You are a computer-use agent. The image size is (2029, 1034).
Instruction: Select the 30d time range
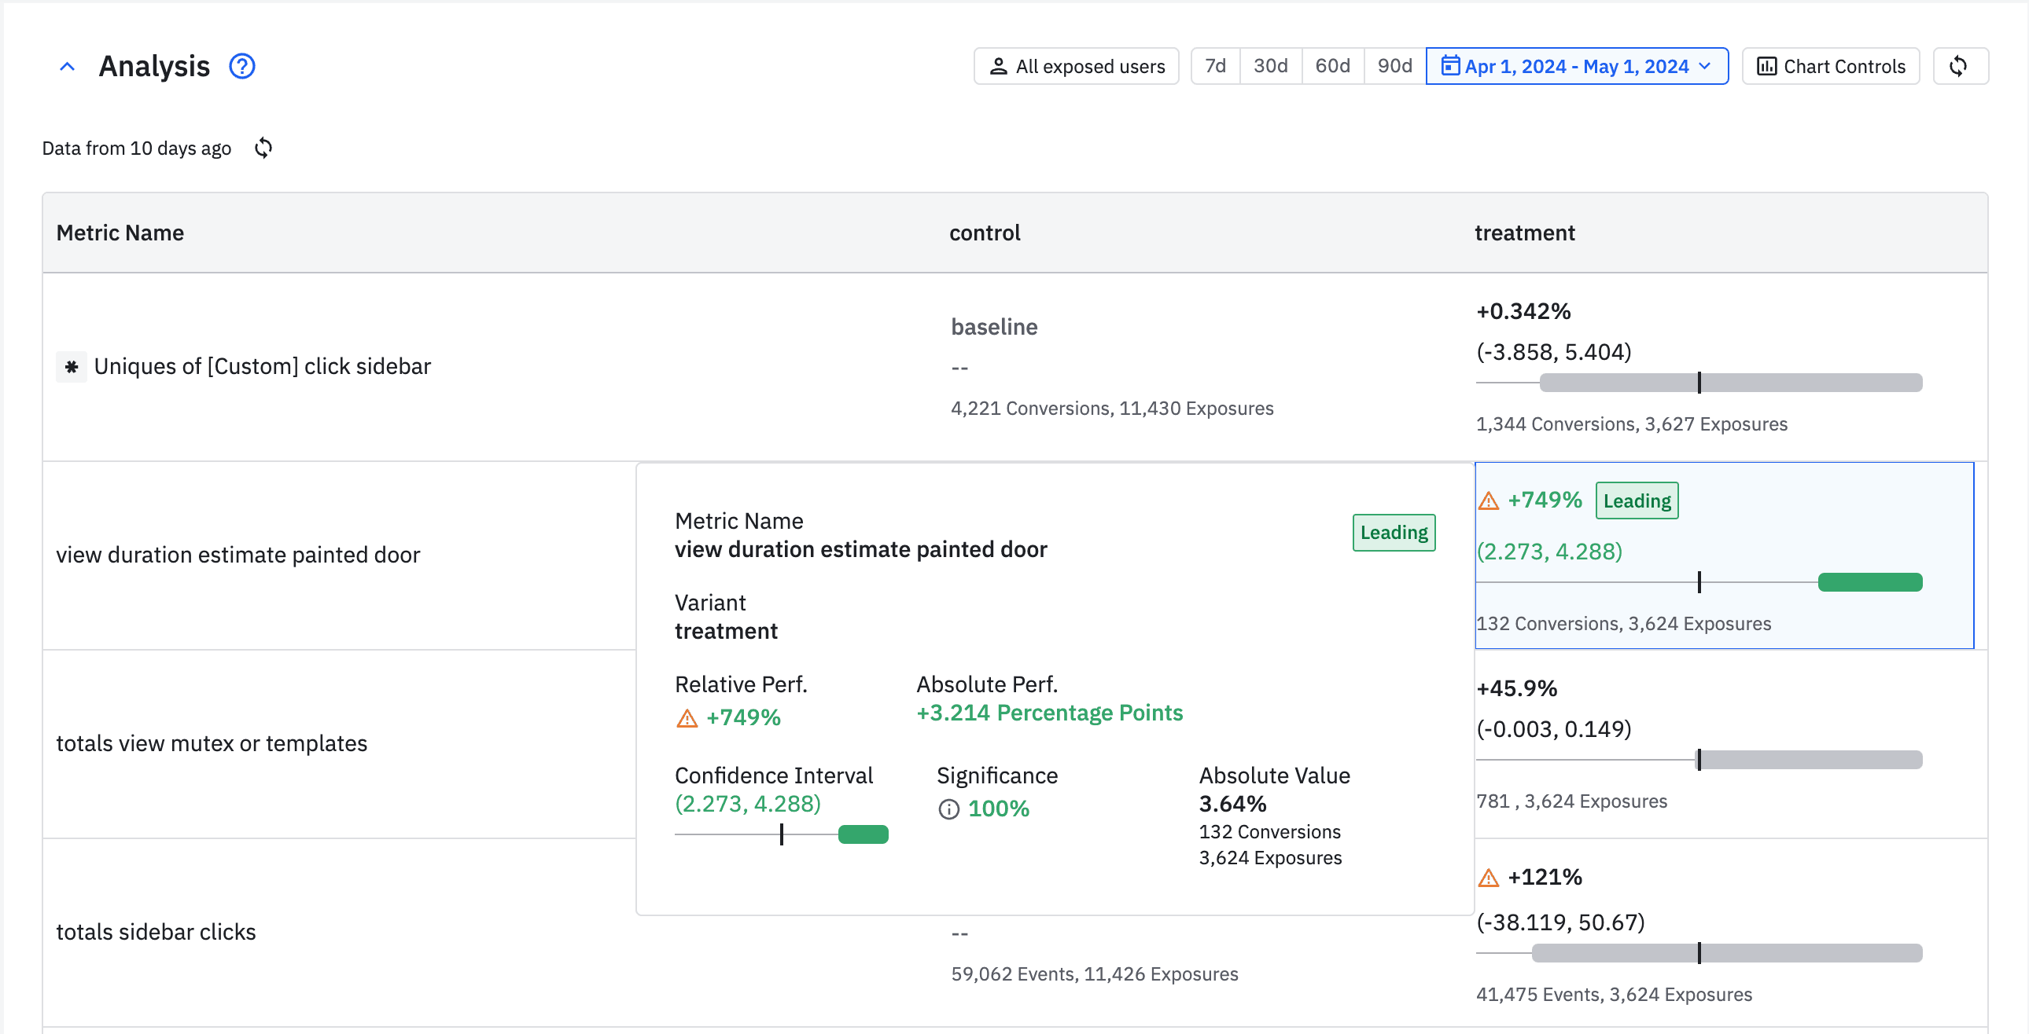pos(1270,66)
